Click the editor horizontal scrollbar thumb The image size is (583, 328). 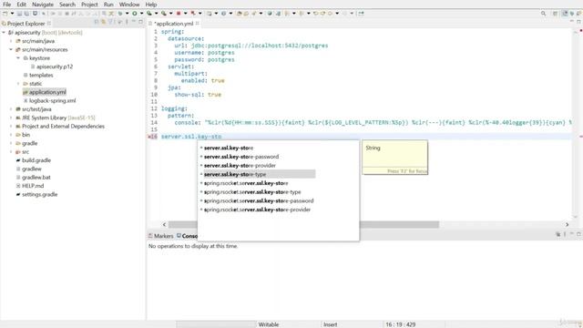(399, 225)
